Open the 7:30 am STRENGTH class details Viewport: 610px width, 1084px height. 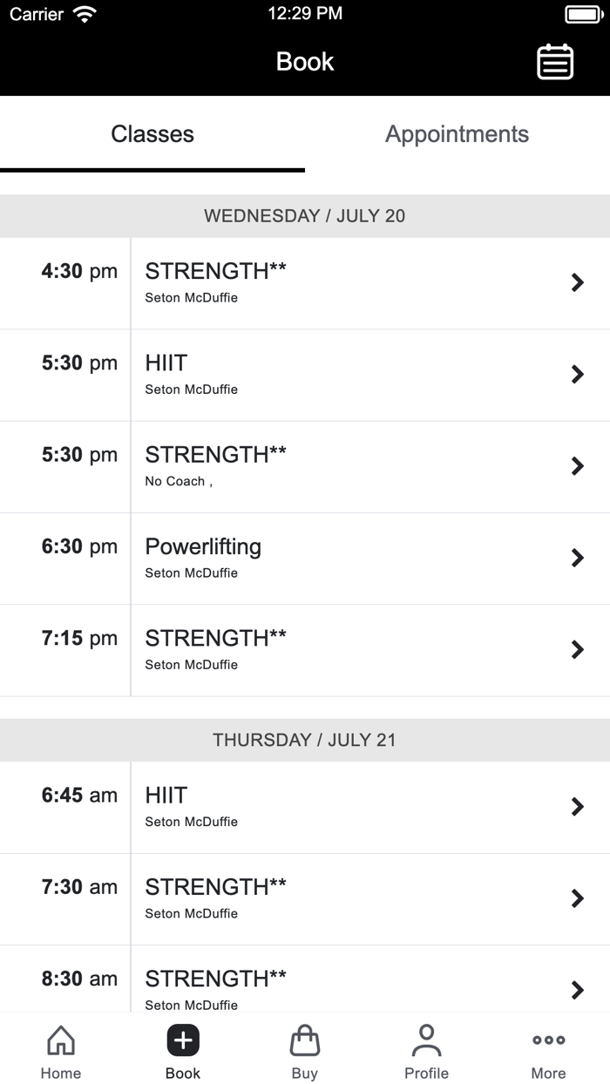pos(577,898)
